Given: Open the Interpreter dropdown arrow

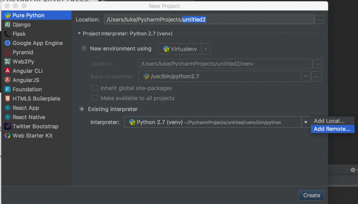Looking at the screenshot, I should pyautogui.click(x=306, y=123).
